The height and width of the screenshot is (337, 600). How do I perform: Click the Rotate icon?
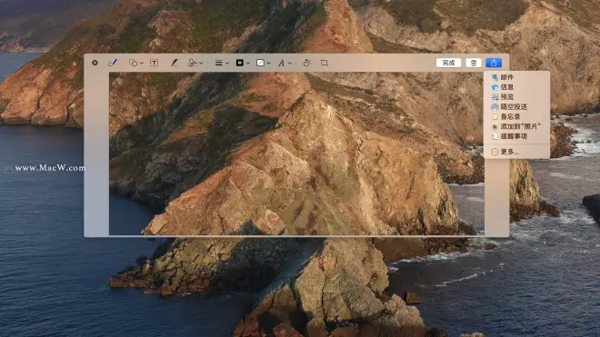tap(306, 63)
